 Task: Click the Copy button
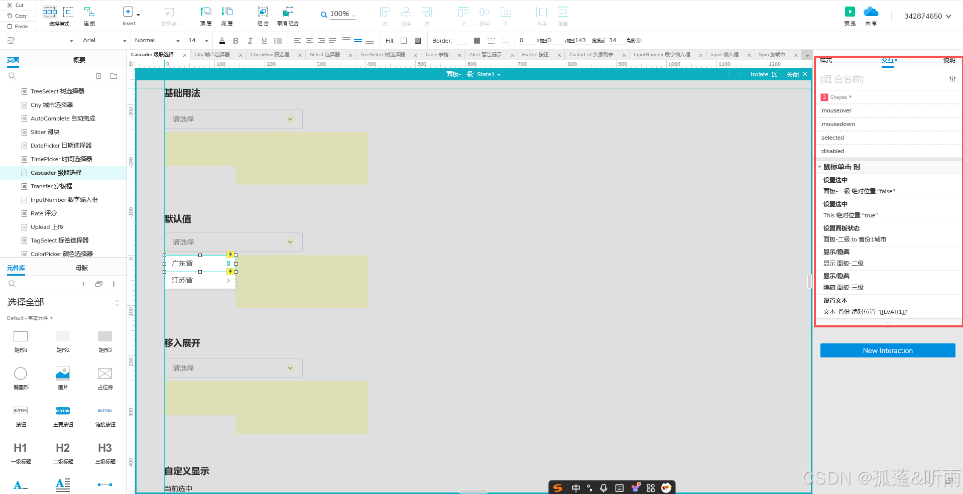pyautogui.click(x=17, y=16)
